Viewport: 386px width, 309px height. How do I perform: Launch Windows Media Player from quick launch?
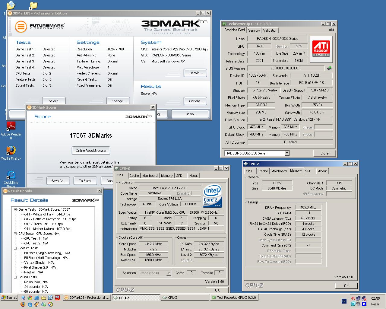pos(50,304)
